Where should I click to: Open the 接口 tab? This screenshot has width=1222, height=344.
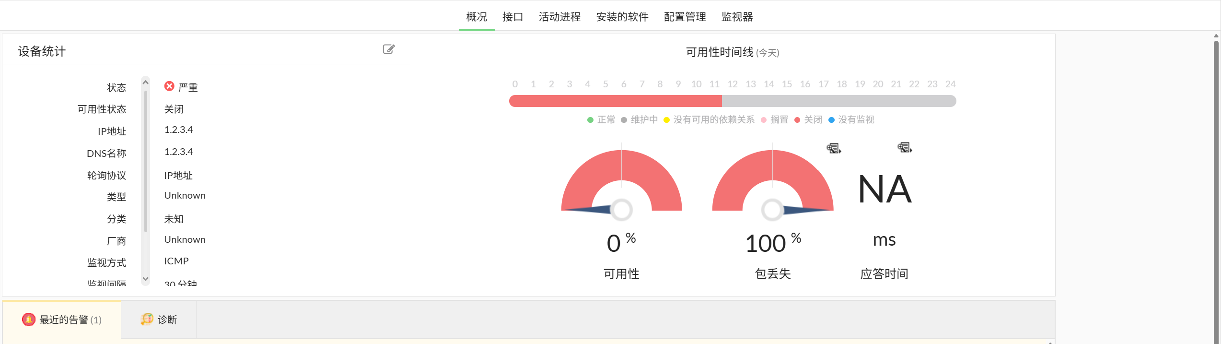(x=512, y=17)
